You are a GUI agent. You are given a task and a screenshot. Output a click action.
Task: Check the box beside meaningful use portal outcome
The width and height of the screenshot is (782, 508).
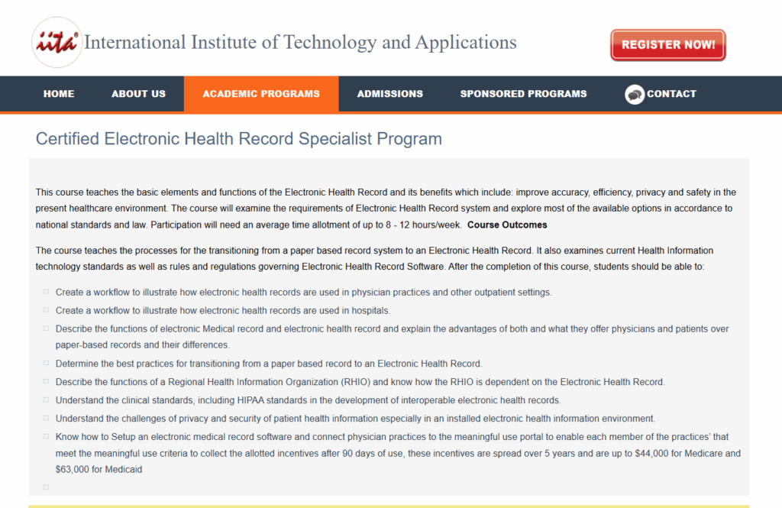click(x=44, y=435)
